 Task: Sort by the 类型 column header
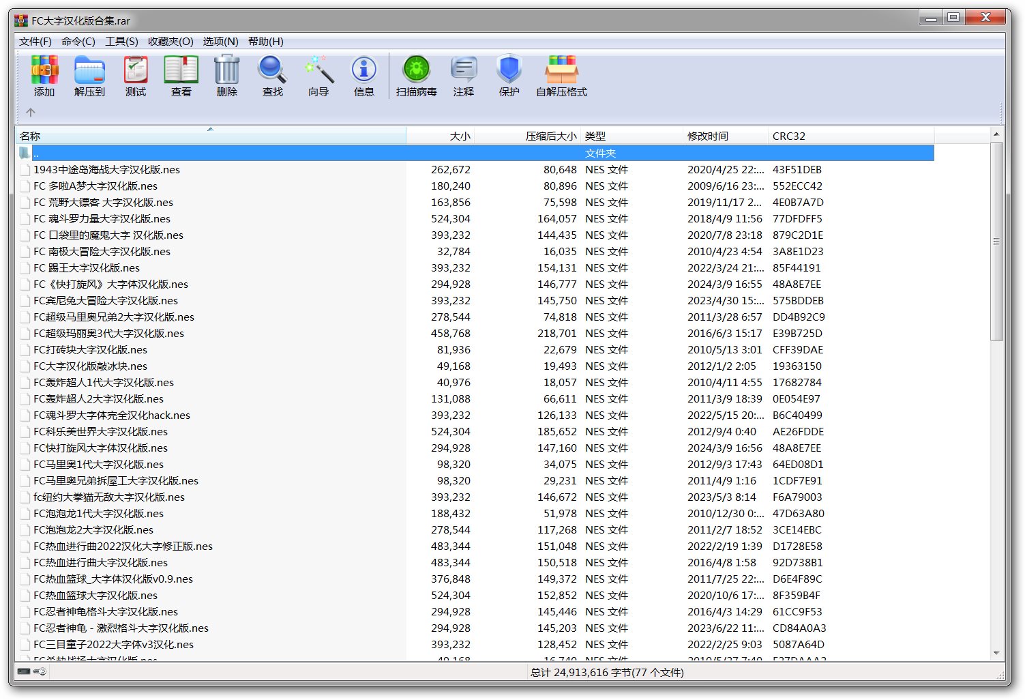(632, 136)
